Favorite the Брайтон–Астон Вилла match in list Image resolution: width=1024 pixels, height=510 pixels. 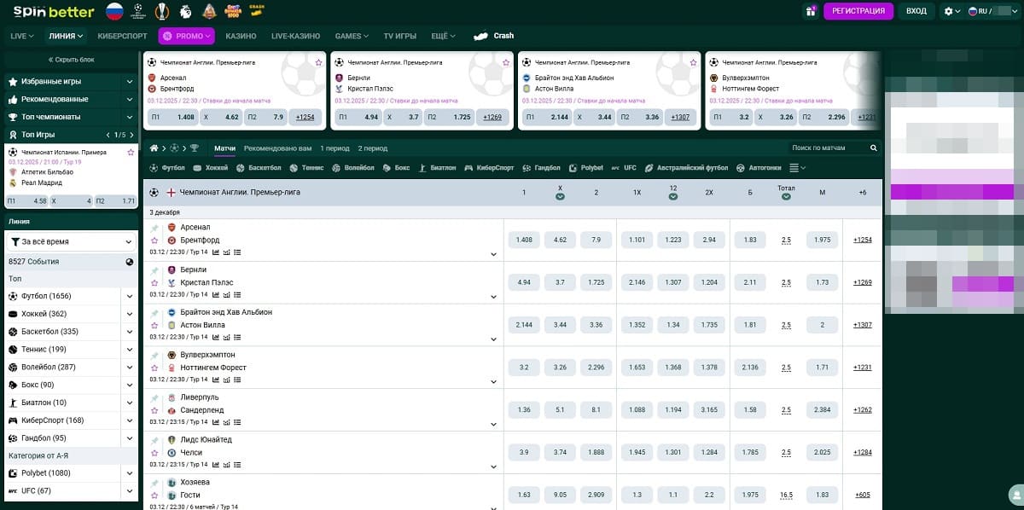[154, 325]
